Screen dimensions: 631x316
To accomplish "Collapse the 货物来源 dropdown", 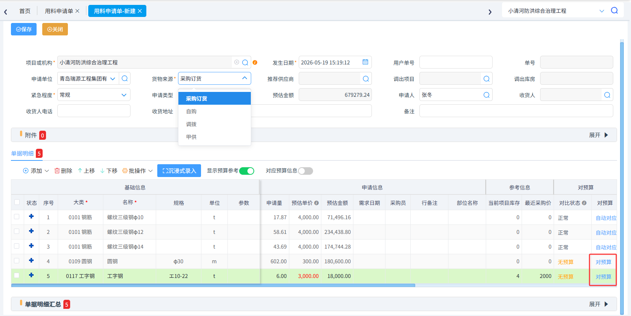I will pos(244,78).
